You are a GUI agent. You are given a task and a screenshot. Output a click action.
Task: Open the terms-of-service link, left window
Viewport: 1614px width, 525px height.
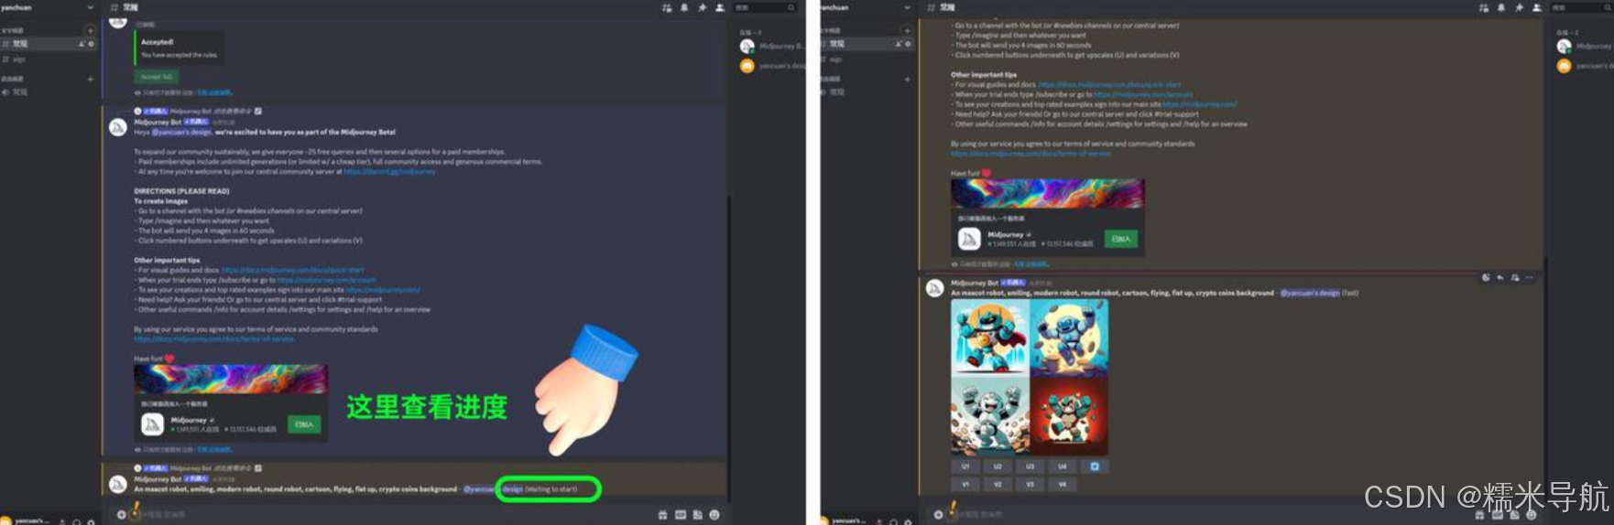[214, 339]
